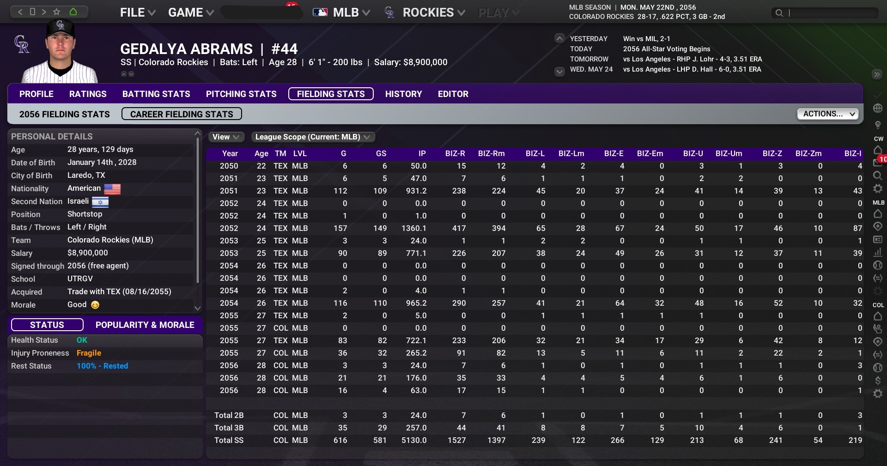Click Gedalya Abrams' player portrait
Viewport: 887px width, 466px height.
(60, 52)
